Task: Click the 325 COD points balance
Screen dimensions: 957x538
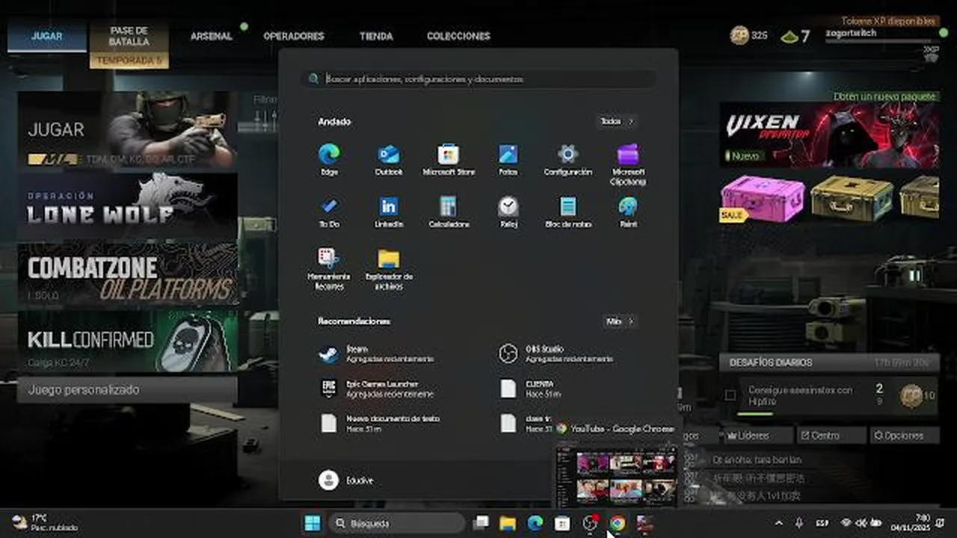Action: tap(749, 36)
